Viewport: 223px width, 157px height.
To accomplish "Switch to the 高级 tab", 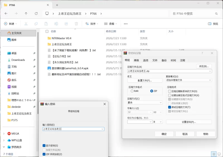I will coord(136,60).
